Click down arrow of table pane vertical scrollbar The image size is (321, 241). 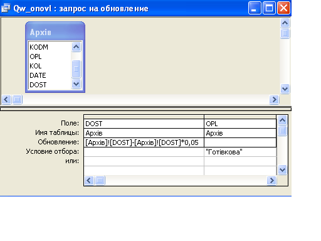285,89
